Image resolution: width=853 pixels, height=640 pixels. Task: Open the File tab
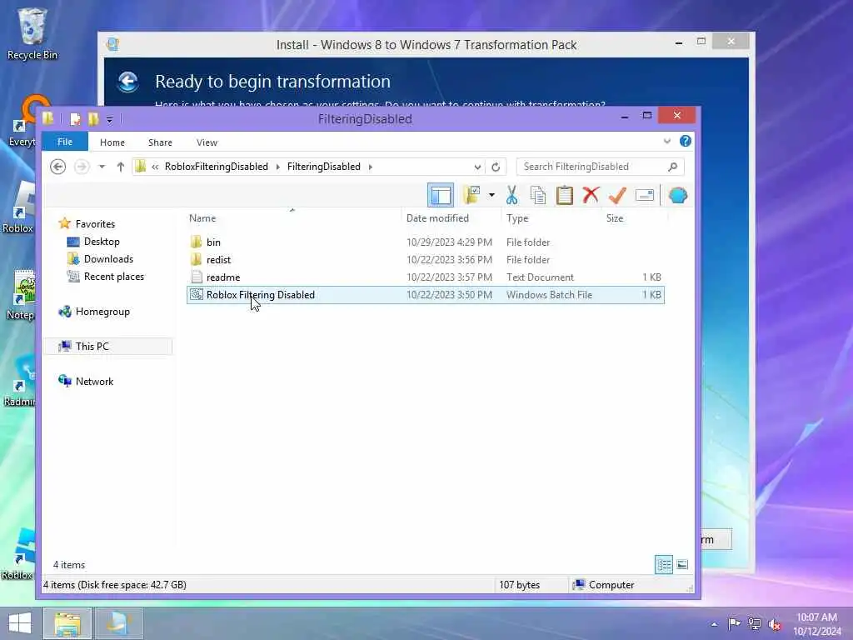[65, 142]
